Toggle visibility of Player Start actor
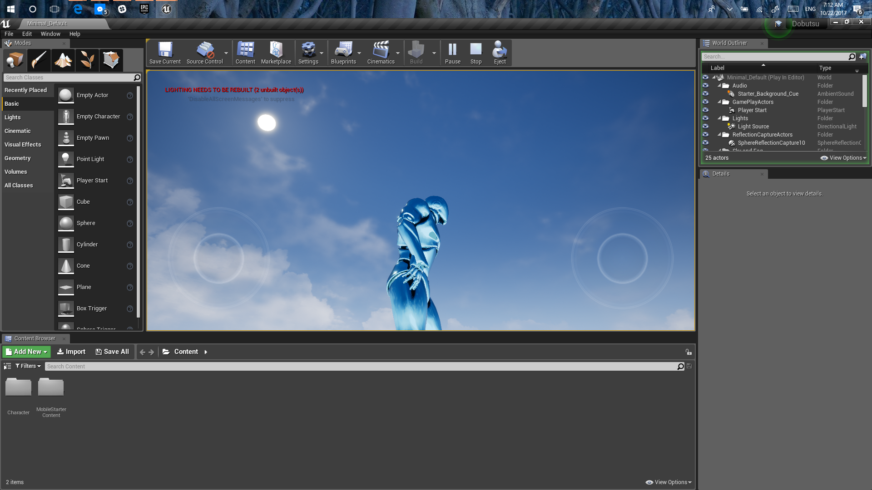 [705, 110]
